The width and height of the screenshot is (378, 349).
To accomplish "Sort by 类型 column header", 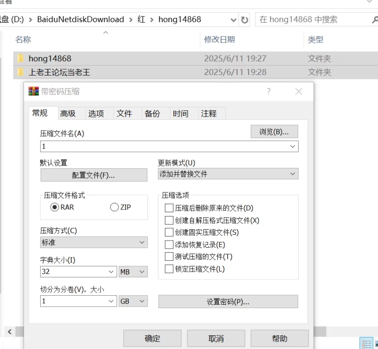I will tap(315, 40).
